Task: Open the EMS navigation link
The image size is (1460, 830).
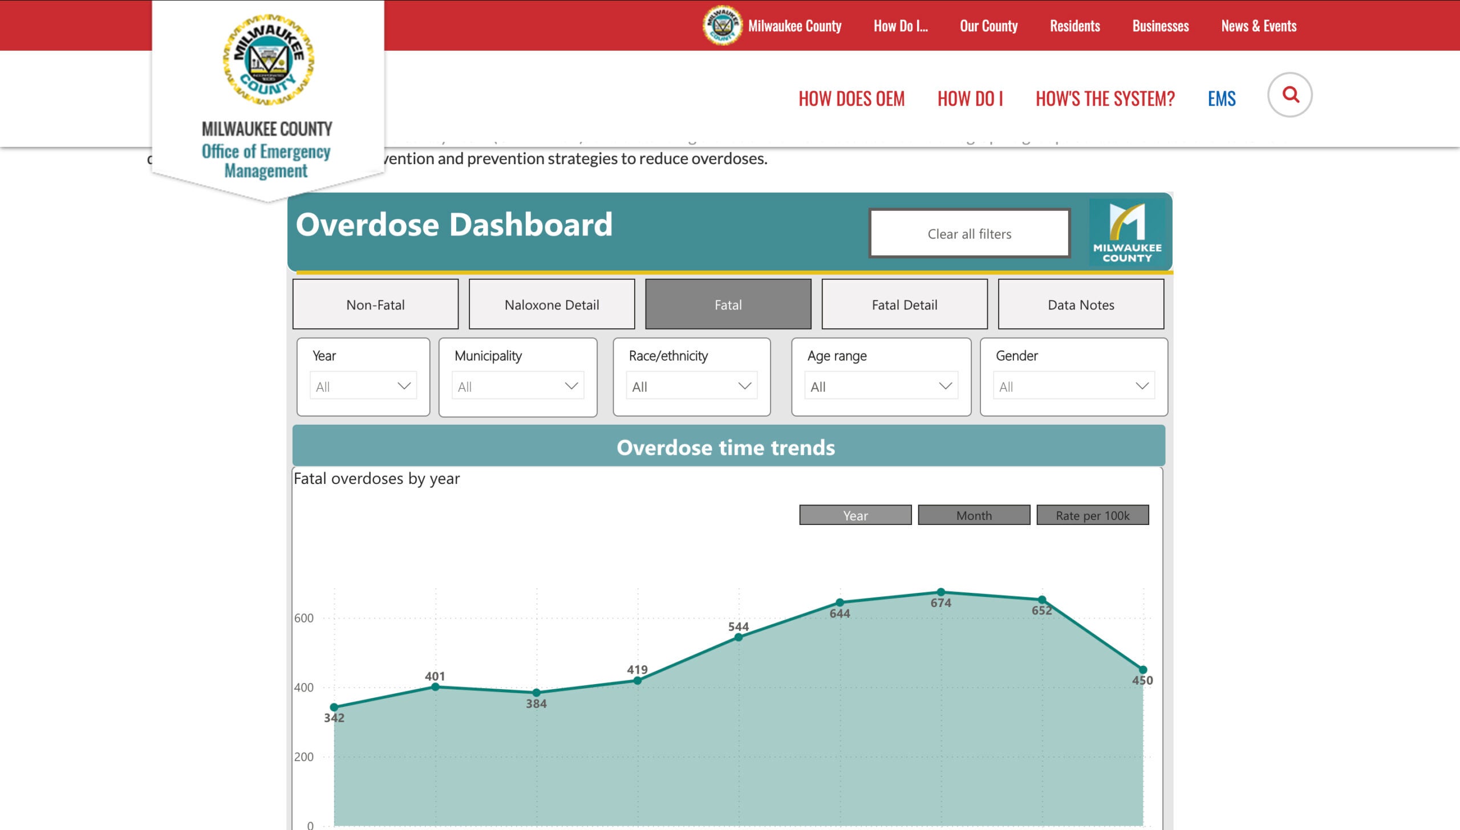Action: [1221, 99]
